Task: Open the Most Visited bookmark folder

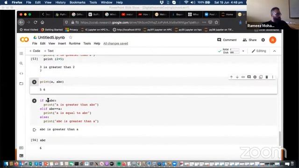Action: [x=29, y=30]
